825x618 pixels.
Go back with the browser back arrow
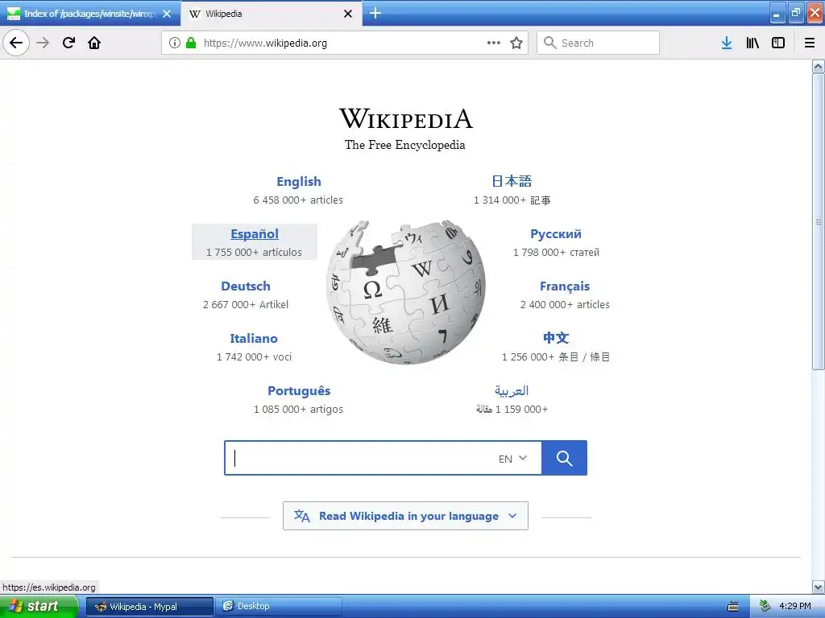(16, 43)
